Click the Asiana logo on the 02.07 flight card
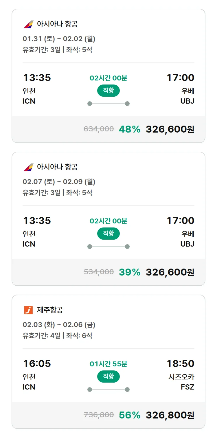217x437 pixels. click(x=28, y=167)
